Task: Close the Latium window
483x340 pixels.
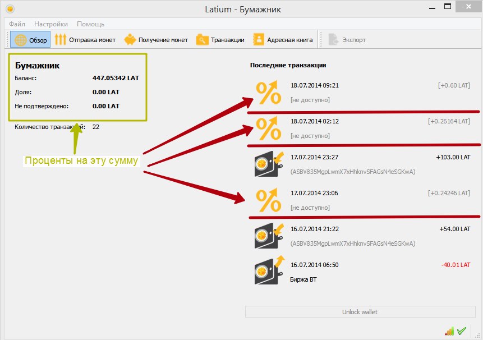Action: click(468, 7)
